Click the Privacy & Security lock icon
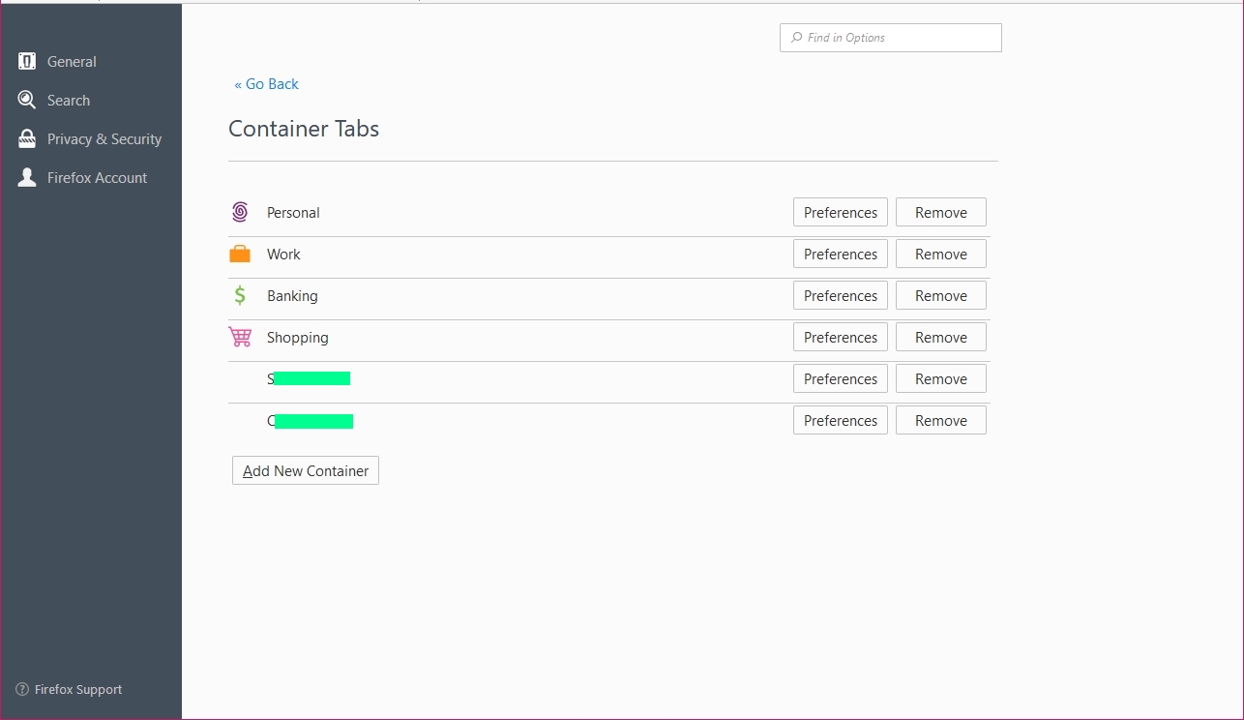Viewport: 1244px width, 720px height. pyautogui.click(x=26, y=138)
